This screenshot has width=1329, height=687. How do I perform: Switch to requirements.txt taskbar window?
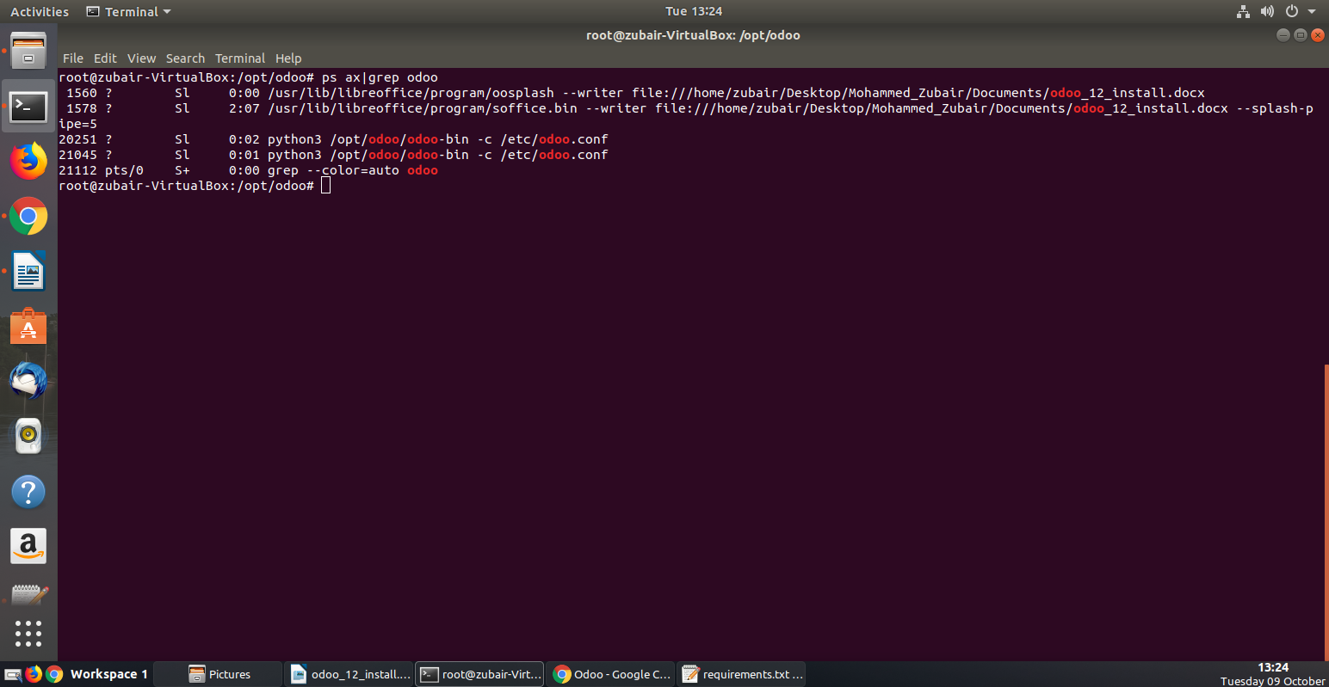pos(743,674)
